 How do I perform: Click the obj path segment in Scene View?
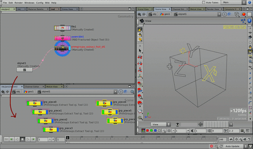tap(153, 14)
